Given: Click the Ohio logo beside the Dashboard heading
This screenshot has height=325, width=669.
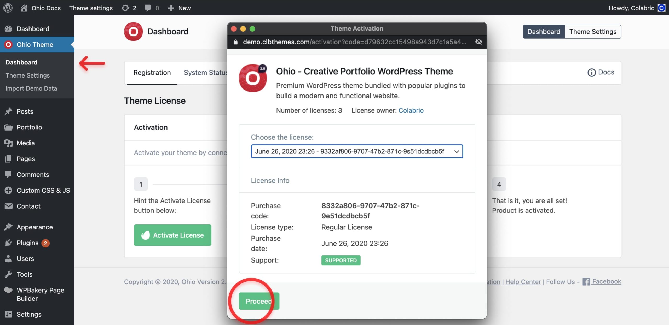Looking at the screenshot, I should pos(133,32).
